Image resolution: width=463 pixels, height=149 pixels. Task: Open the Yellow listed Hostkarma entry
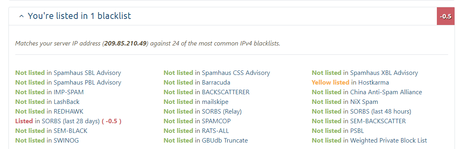click(350, 83)
